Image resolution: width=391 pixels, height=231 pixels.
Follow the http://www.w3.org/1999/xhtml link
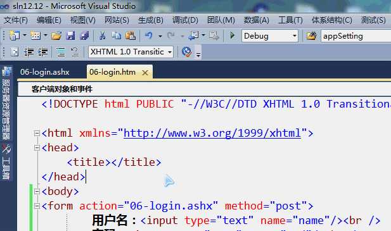[212, 133]
